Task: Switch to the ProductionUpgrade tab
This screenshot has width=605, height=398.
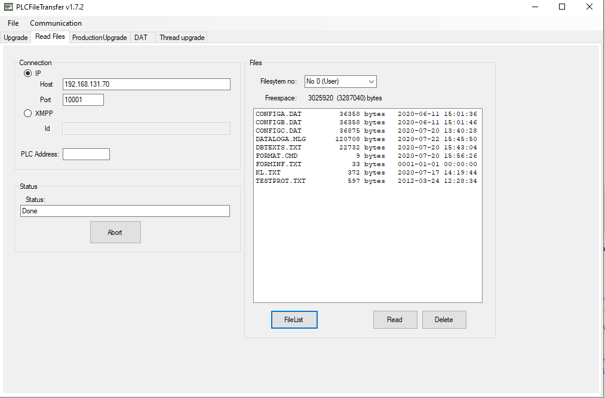Action: click(99, 37)
